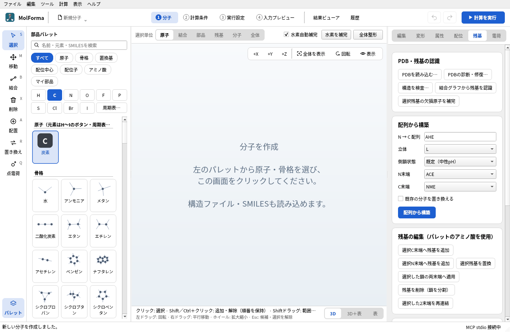Click the 回転 rotate view button

[x=343, y=54]
